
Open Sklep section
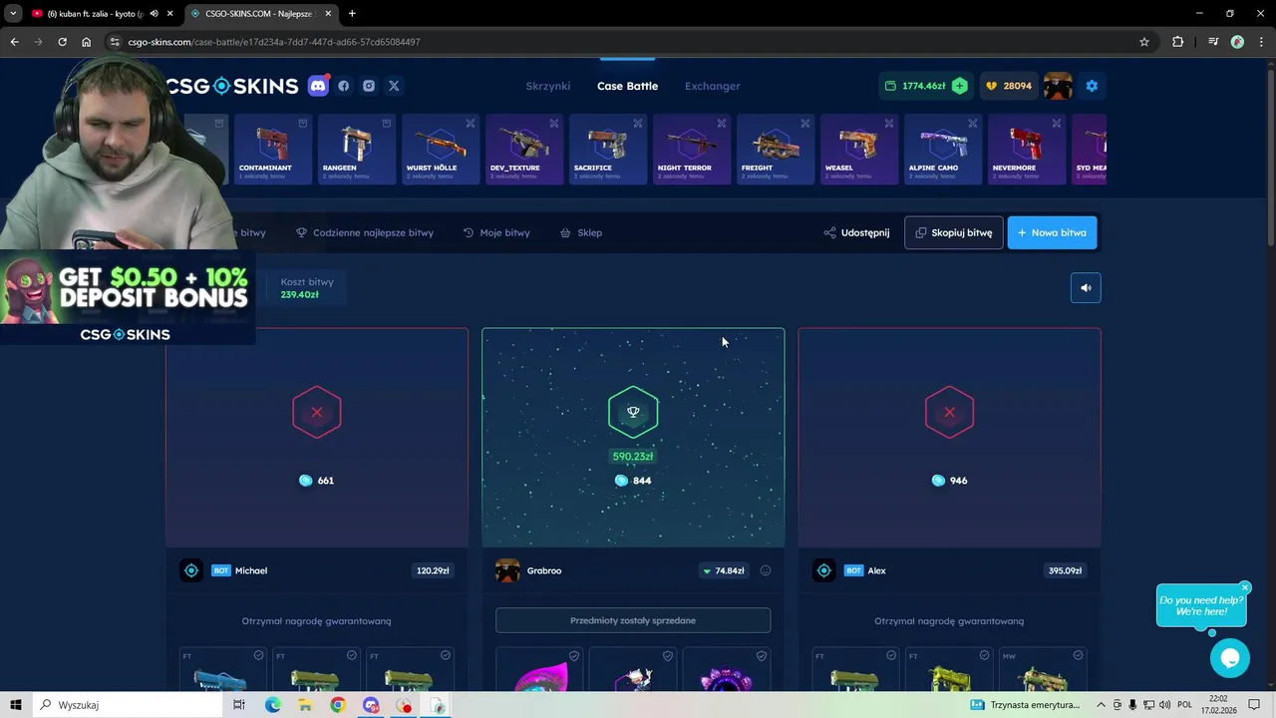tap(581, 232)
